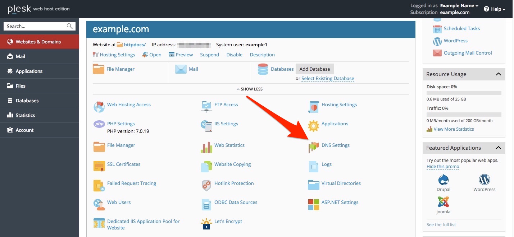Open Databases in the left sidebar

pyautogui.click(x=40, y=101)
